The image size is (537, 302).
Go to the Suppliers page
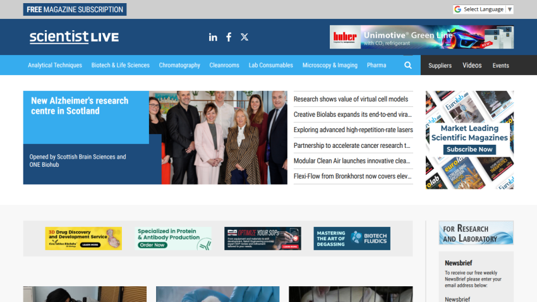pos(440,66)
